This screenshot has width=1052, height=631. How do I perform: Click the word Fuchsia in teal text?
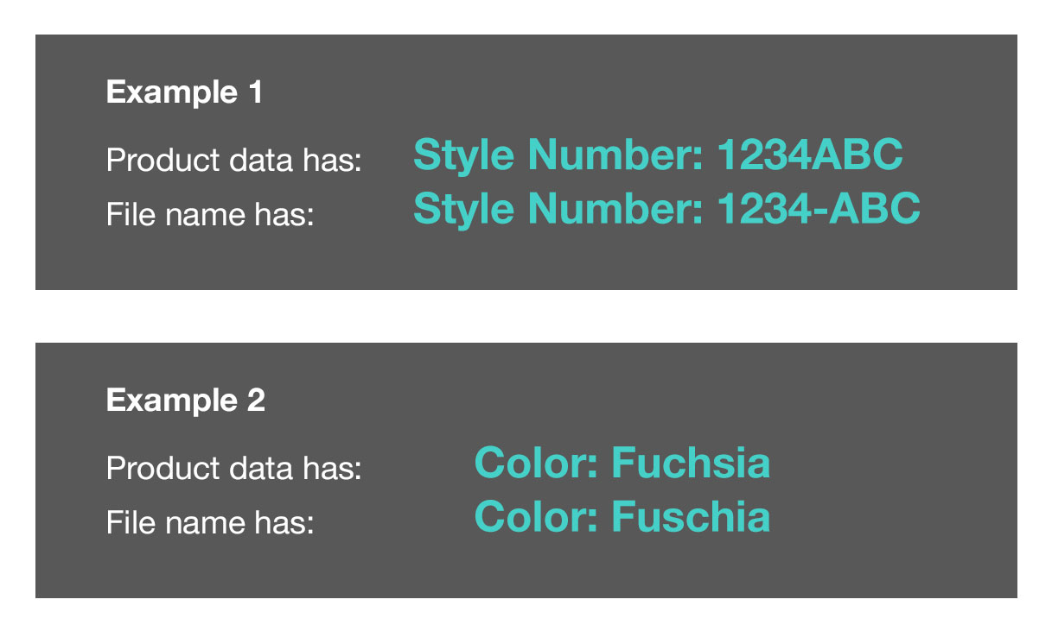[x=691, y=464]
